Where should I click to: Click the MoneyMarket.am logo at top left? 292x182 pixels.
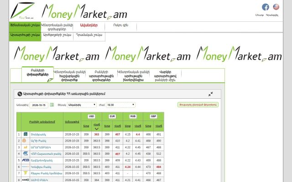22,10
